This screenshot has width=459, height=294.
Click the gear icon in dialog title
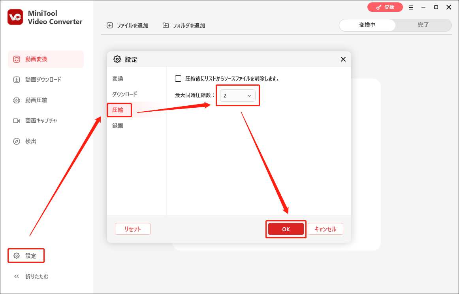pyautogui.click(x=117, y=59)
